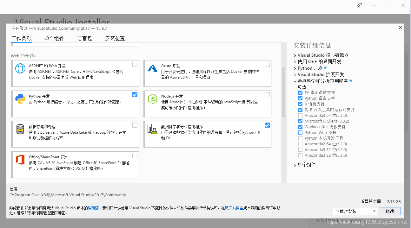Viewport: 411px width, 228px height.
Task: Switch to the 语言包 tab
Action: coord(84,39)
